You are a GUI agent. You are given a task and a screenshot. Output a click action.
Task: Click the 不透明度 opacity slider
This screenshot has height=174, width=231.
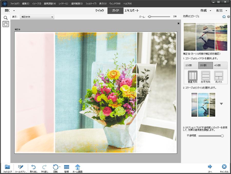click(x=210, y=136)
